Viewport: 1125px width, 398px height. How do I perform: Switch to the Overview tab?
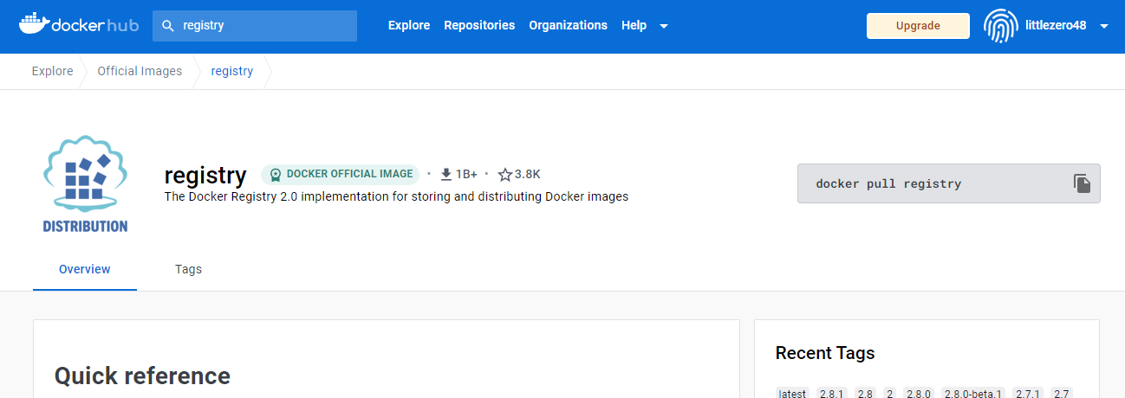(85, 269)
